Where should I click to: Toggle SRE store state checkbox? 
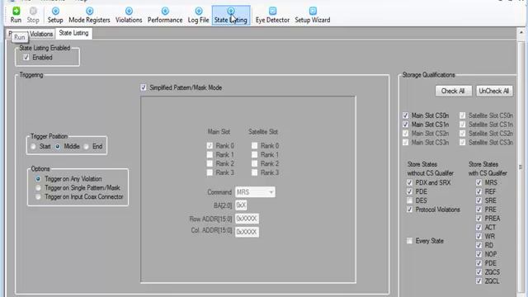click(x=478, y=200)
